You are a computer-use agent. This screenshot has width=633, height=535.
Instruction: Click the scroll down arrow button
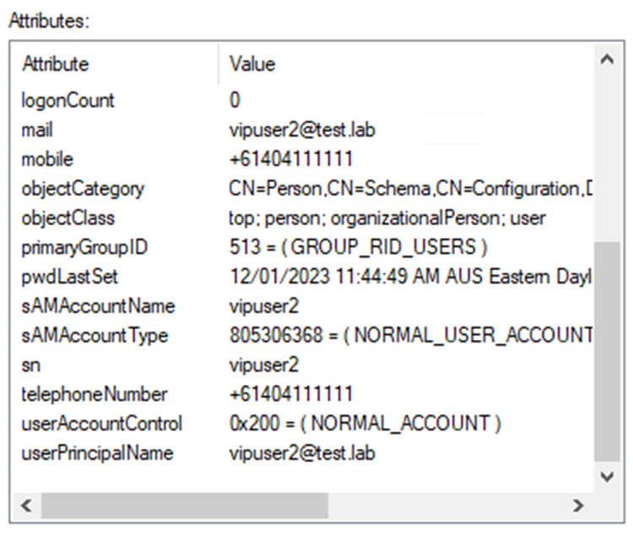[607, 476]
